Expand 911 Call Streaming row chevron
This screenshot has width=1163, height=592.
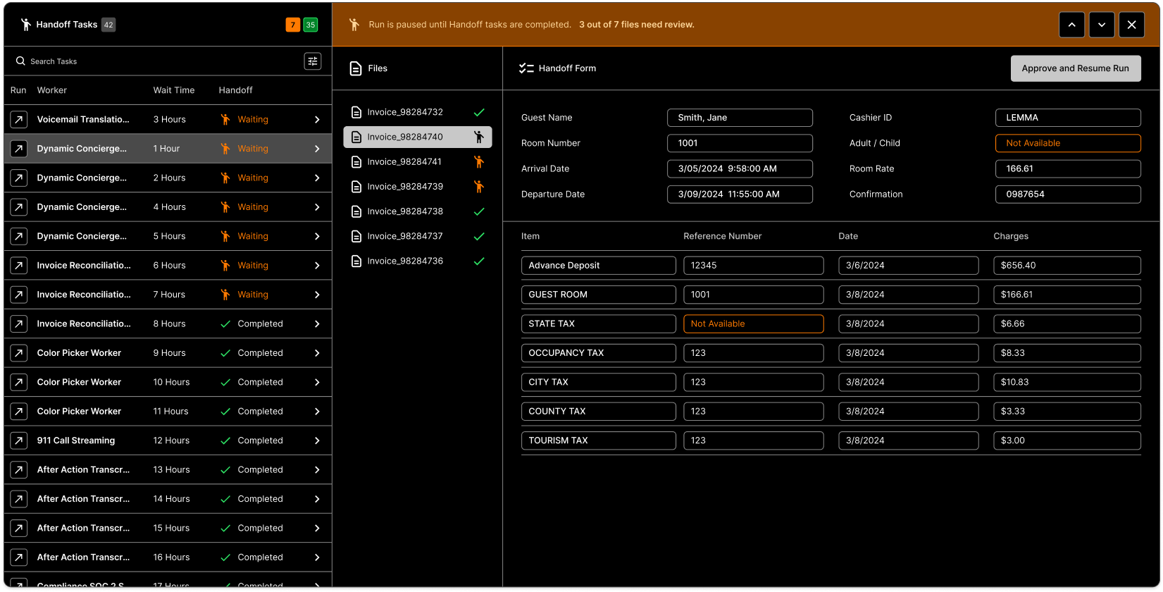pyautogui.click(x=317, y=440)
